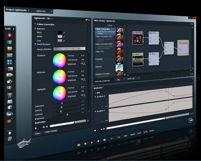Click the blue stacked box tool icon
201x161 pixels.
(10, 107)
